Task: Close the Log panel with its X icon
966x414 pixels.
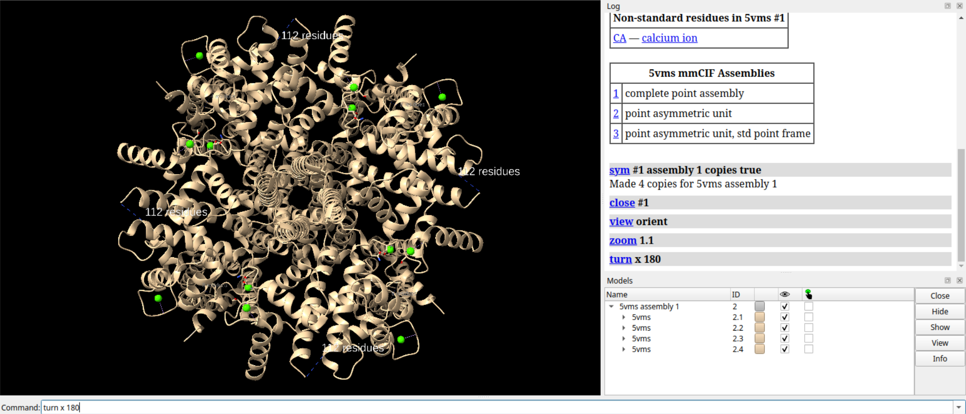Action: pos(959,6)
